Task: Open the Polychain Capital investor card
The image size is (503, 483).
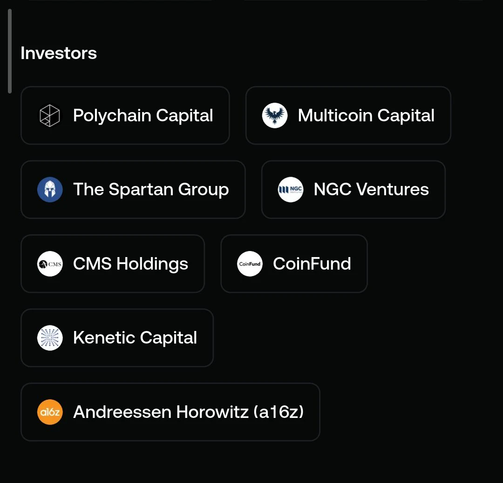Action: point(125,115)
